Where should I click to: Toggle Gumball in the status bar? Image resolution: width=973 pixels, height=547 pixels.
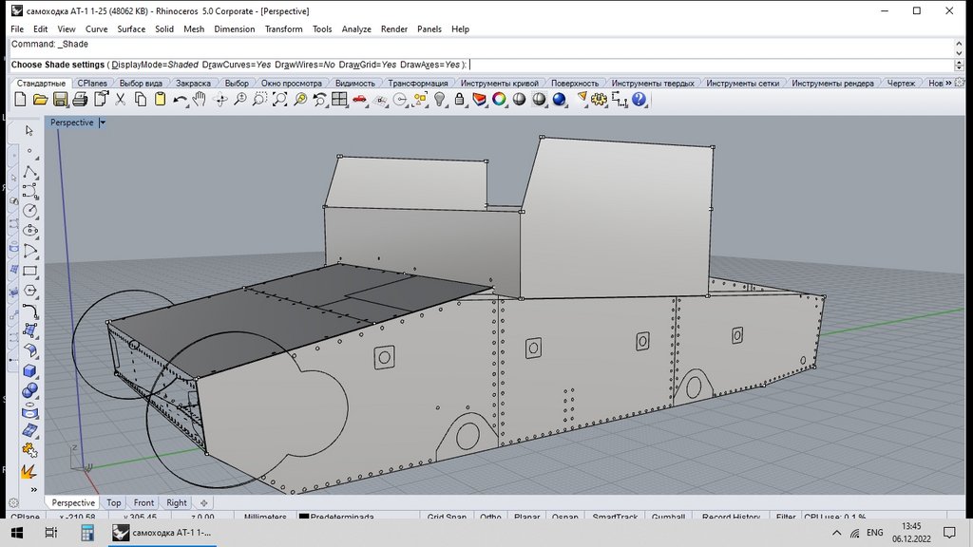(668, 516)
